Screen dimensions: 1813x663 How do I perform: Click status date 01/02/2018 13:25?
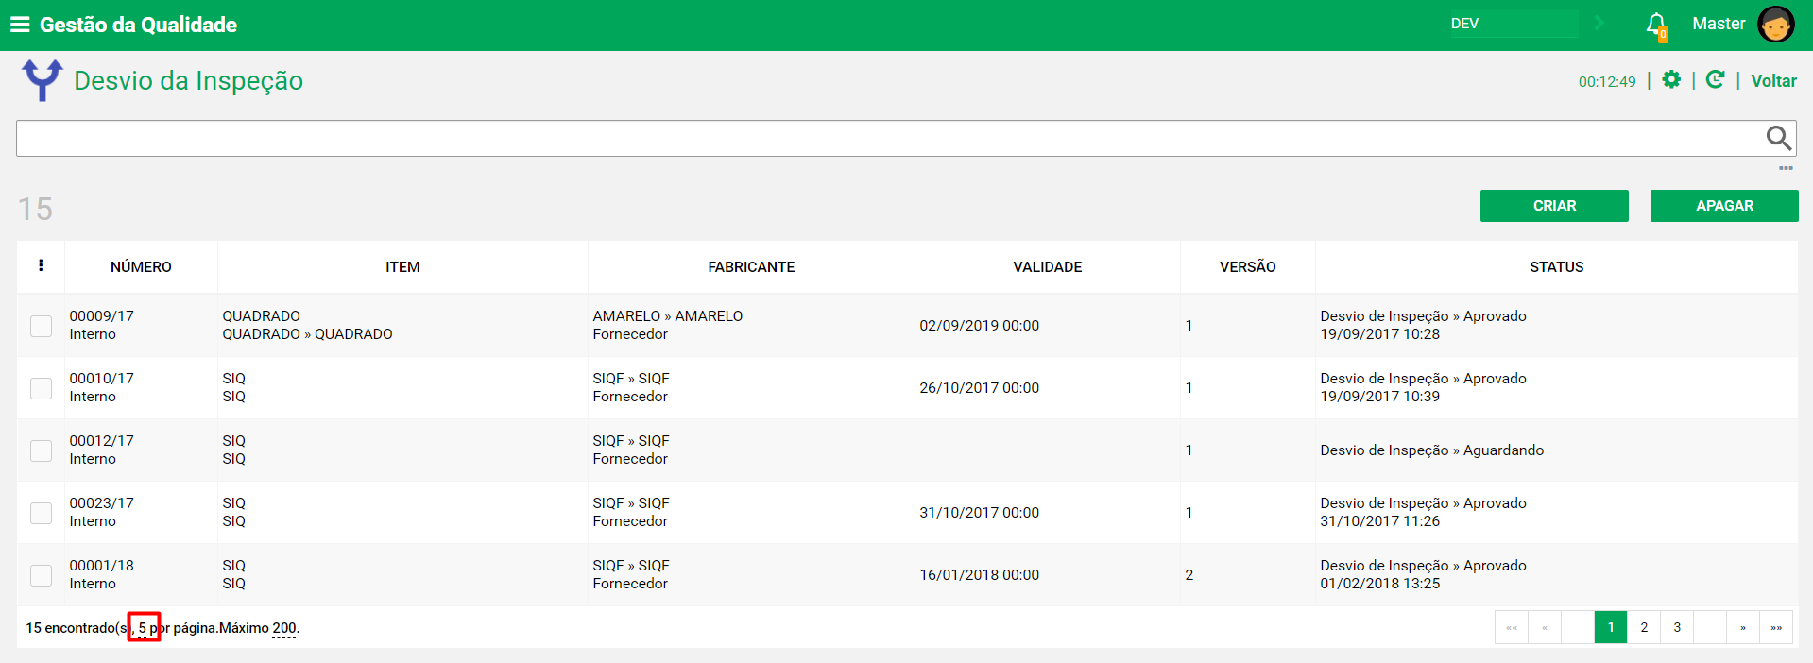tap(1379, 584)
